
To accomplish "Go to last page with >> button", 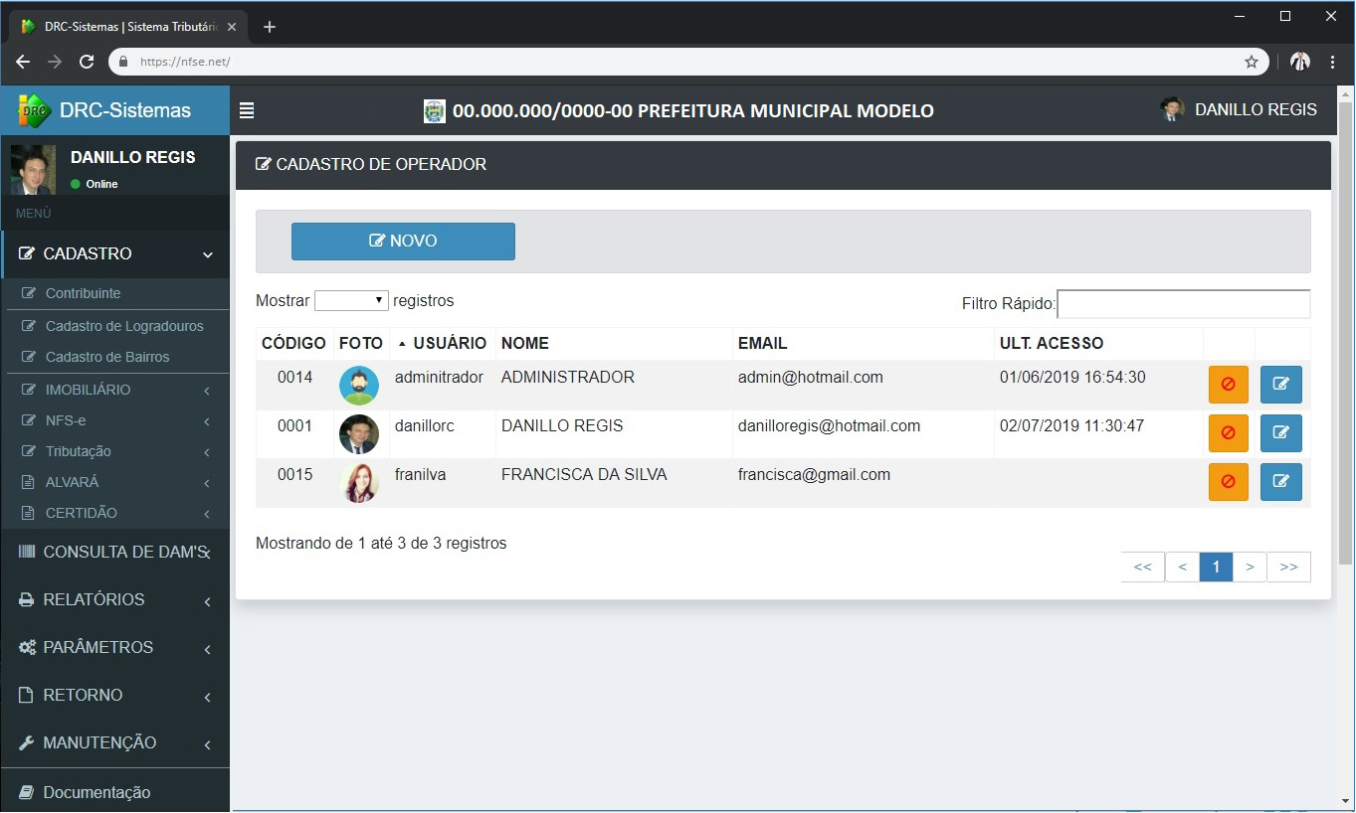I will pos(1288,567).
